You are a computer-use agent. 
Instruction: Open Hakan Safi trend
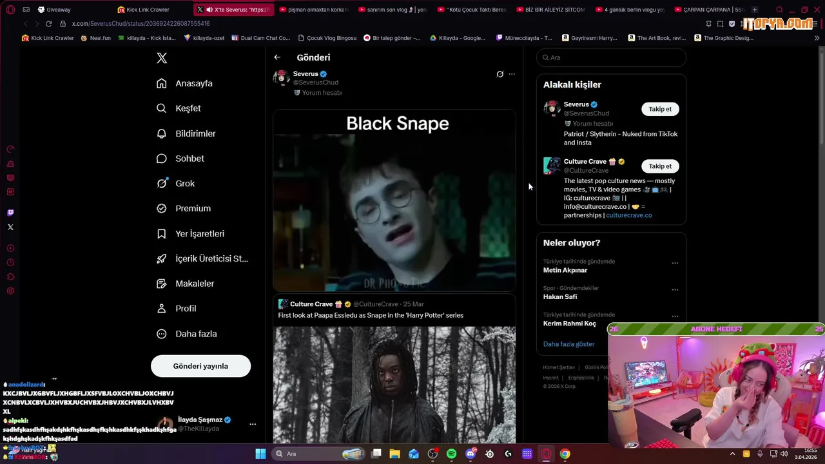(560, 297)
